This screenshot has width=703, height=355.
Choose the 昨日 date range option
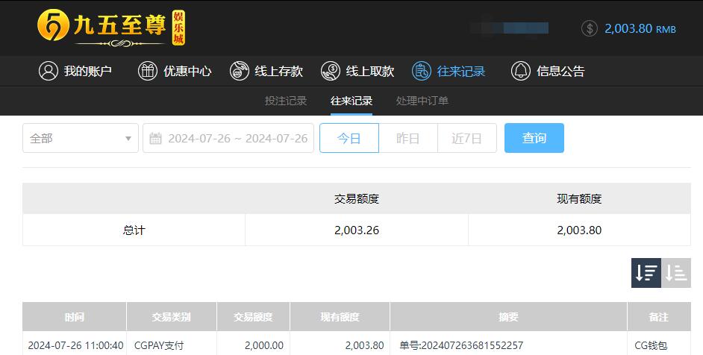tap(408, 138)
